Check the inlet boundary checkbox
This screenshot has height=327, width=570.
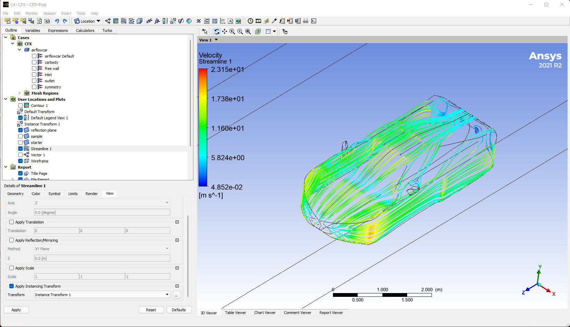tap(34, 75)
